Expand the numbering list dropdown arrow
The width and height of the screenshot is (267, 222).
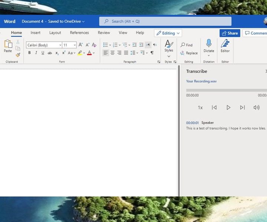click(x=119, y=45)
